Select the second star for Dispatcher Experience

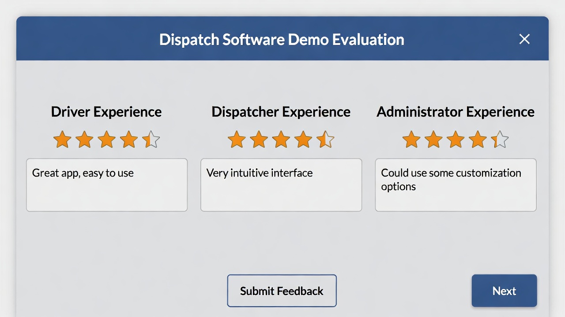pyautogui.click(x=259, y=140)
